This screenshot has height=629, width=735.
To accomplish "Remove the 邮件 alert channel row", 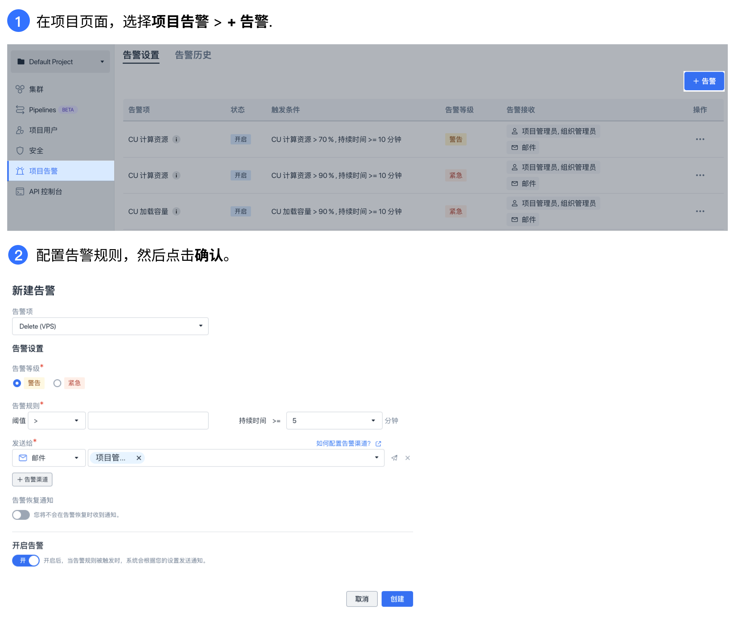I will point(408,458).
